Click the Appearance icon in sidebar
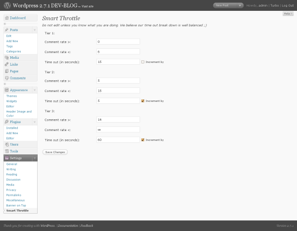The image size is (297, 231). coord(6,90)
